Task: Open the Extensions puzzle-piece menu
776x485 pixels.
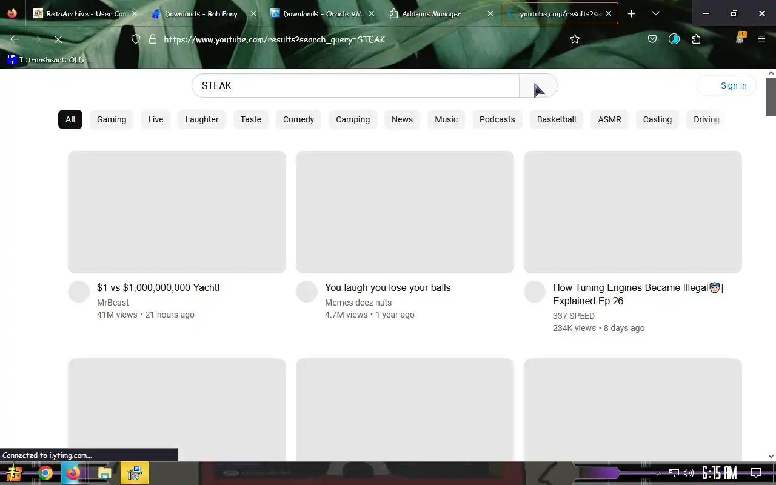Action: (x=696, y=39)
